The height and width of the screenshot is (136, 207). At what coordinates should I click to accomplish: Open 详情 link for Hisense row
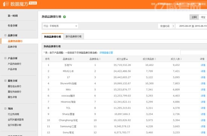tap(203, 102)
